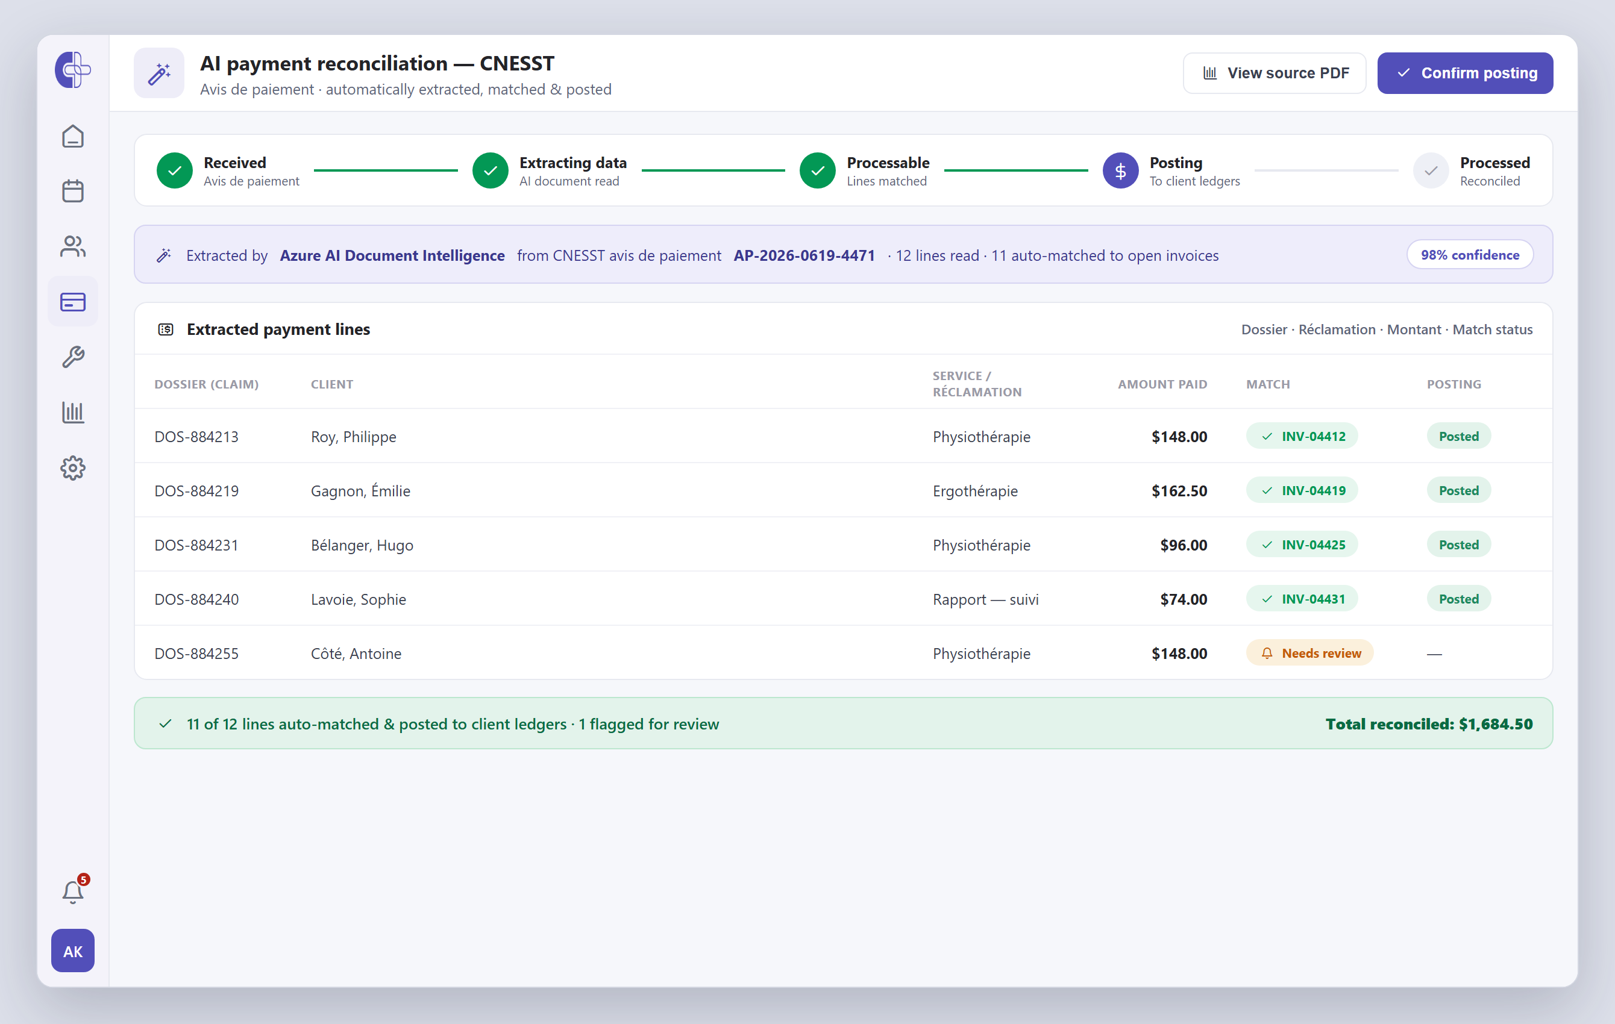Click client name Côté, Antoine
The width and height of the screenshot is (1615, 1024).
click(356, 654)
